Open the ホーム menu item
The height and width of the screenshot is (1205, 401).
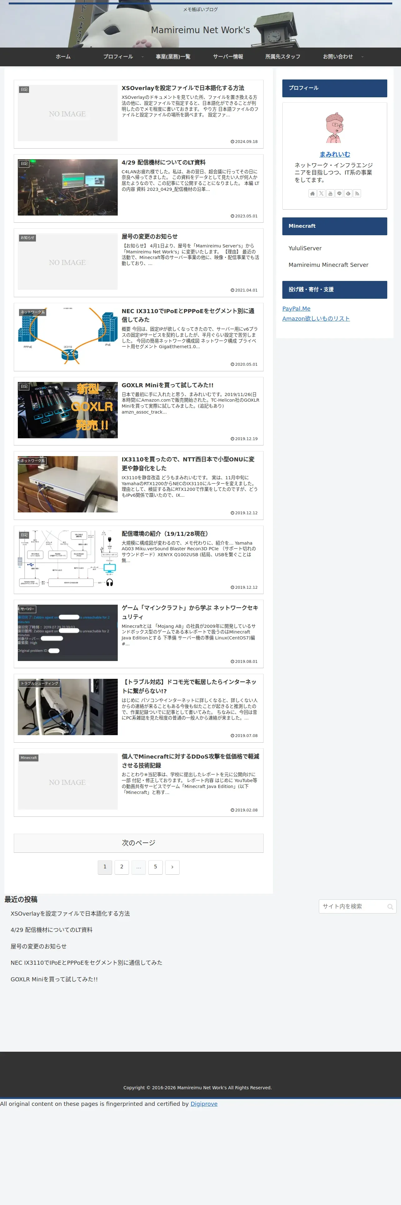[63, 57]
